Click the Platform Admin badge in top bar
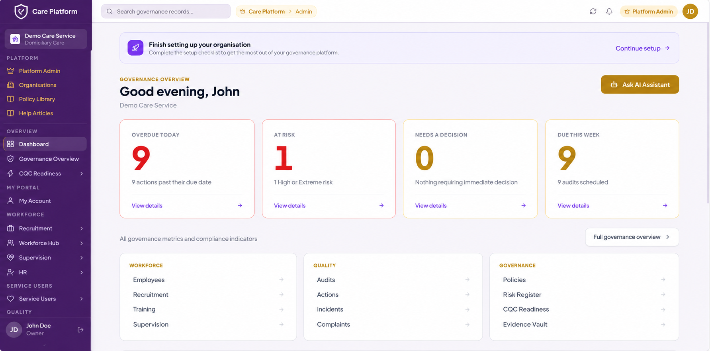Viewport: 710px width, 351px height. pyautogui.click(x=648, y=12)
